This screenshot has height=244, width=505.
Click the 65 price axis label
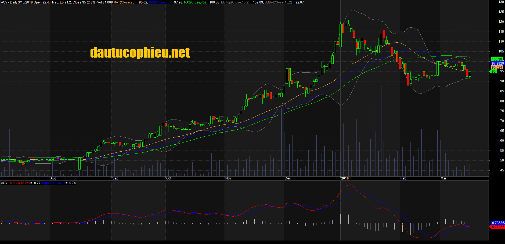pyautogui.click(x=502, y=131)
